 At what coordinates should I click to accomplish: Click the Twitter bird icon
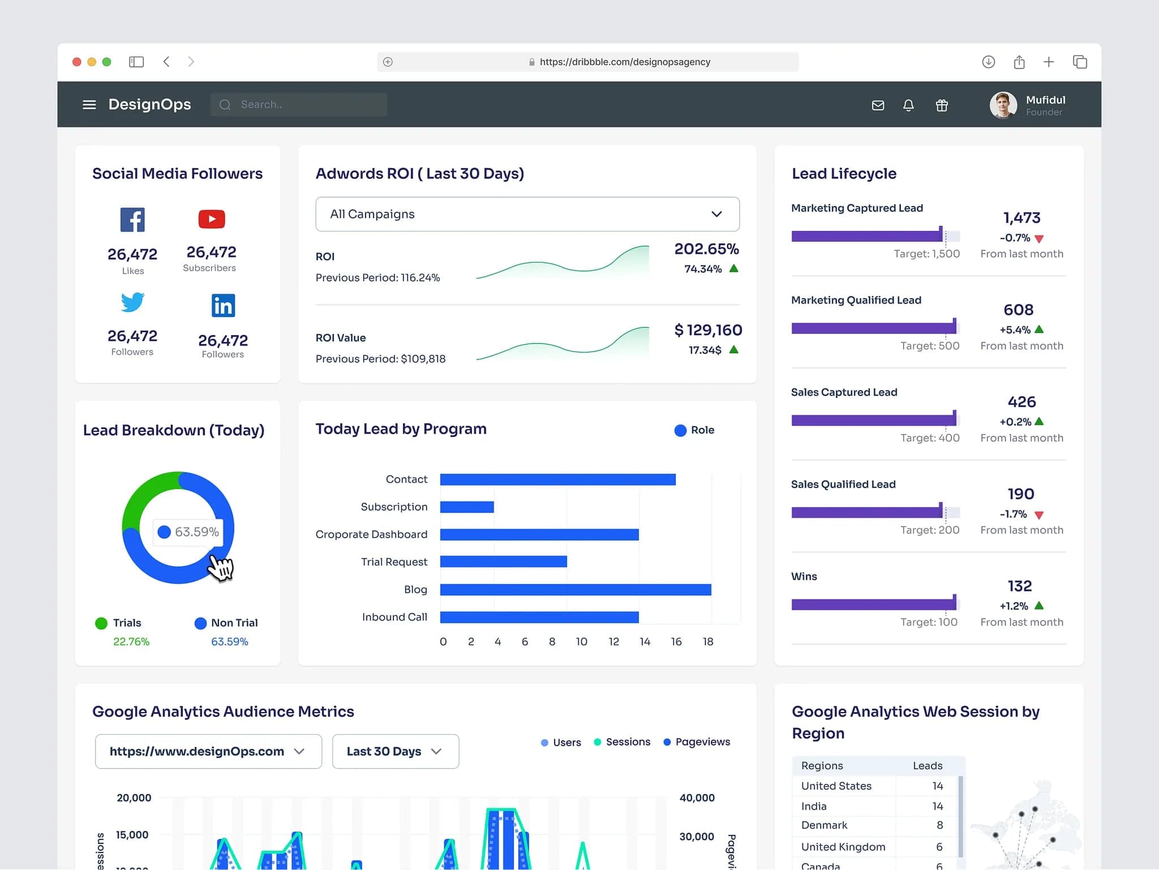(x=132, y=302)
